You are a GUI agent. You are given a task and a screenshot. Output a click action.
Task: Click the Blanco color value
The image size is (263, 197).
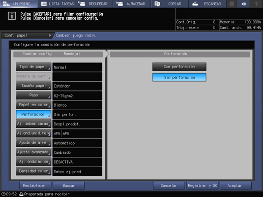tap(77, 105)
